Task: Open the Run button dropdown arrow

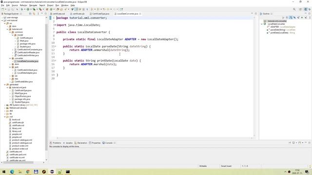Action: (x=31, y=9)
